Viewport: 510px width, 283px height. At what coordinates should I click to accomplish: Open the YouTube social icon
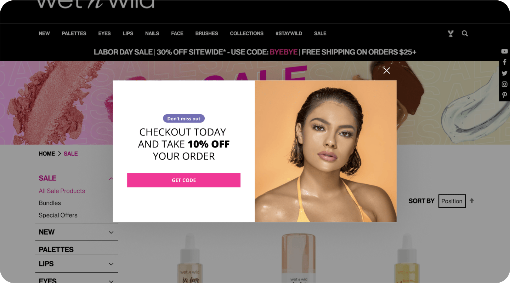(x=504, y=51)
